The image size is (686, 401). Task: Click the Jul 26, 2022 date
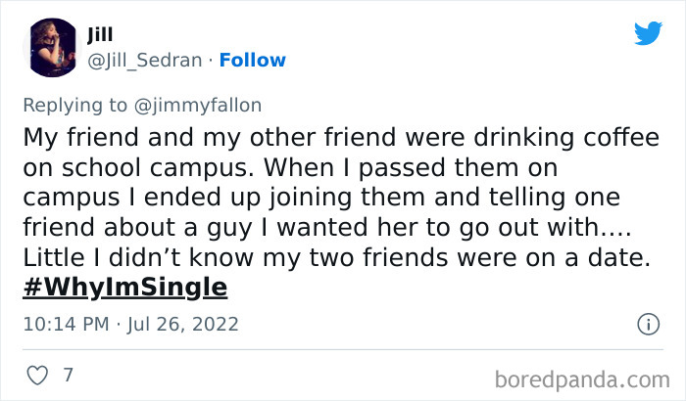(x=184, y=324)
